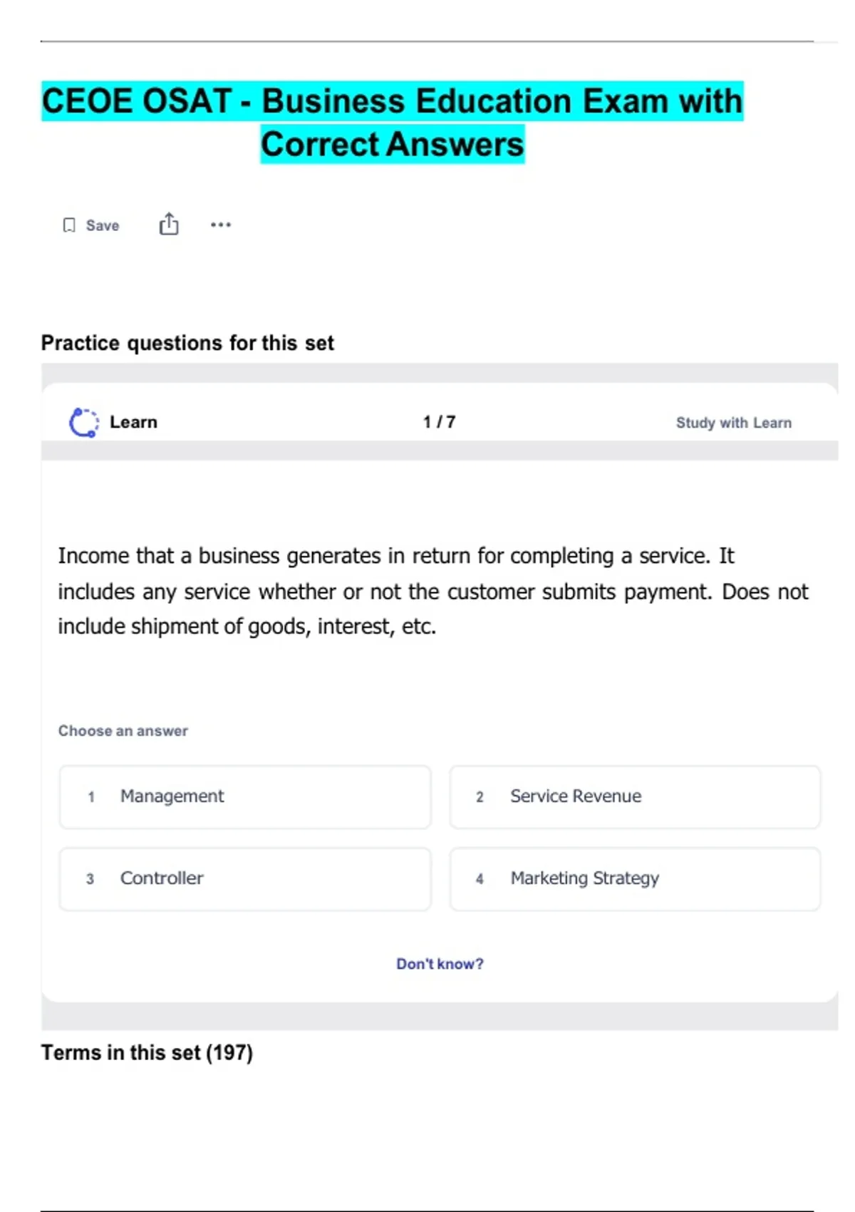855x1212 pixels.
Task: Click the Choose an answer label
Action: click(x=123, y=731)
